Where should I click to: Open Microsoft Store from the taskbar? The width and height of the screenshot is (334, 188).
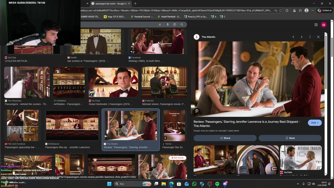click(179, 184)
